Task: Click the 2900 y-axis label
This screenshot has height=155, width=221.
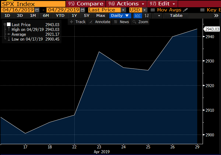Action: 210,135
